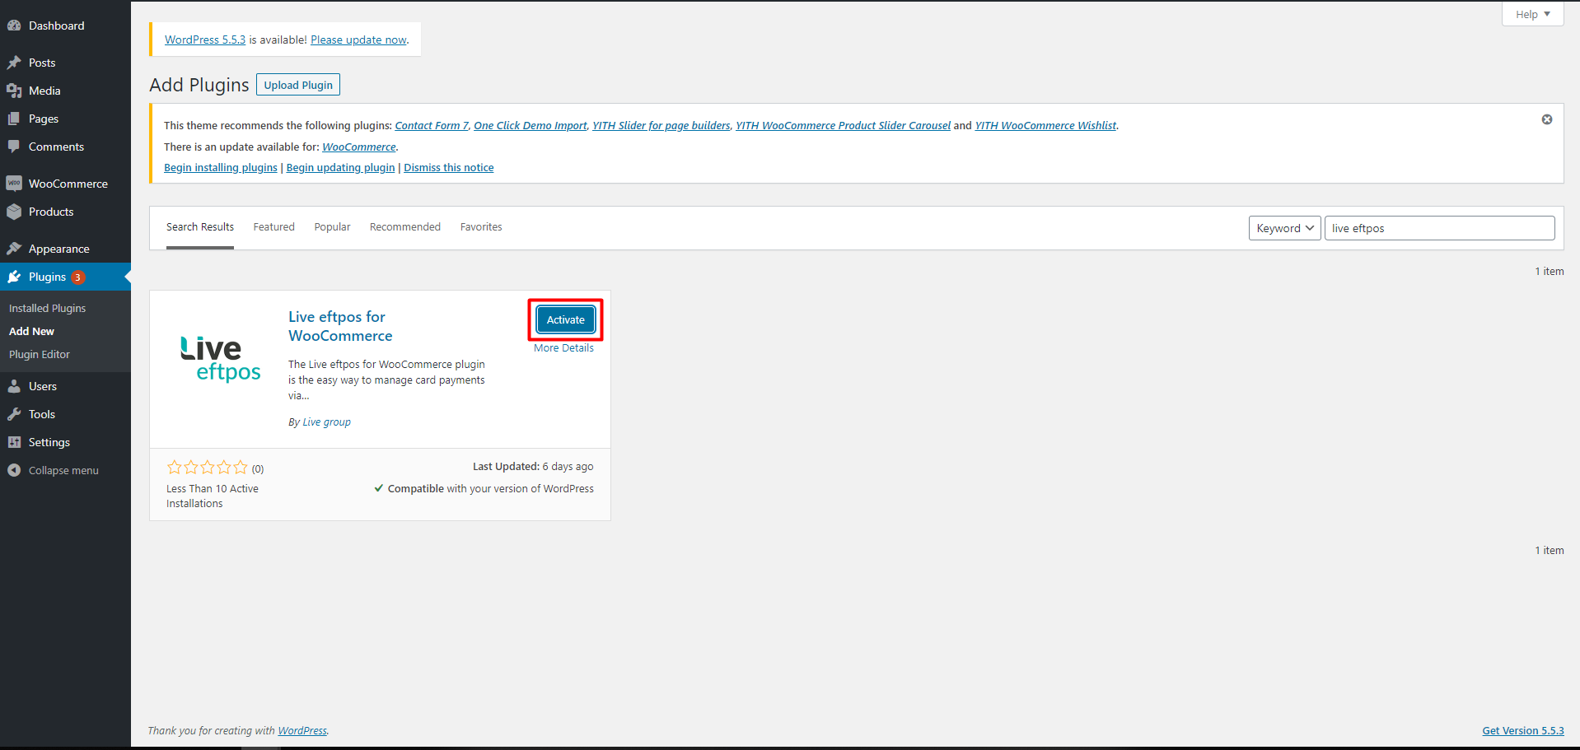The height and width of the screenshot is (750, 1580).
Task: Switch to the Recommended tab
Action: pyautogui.click(x=405, y=227)
